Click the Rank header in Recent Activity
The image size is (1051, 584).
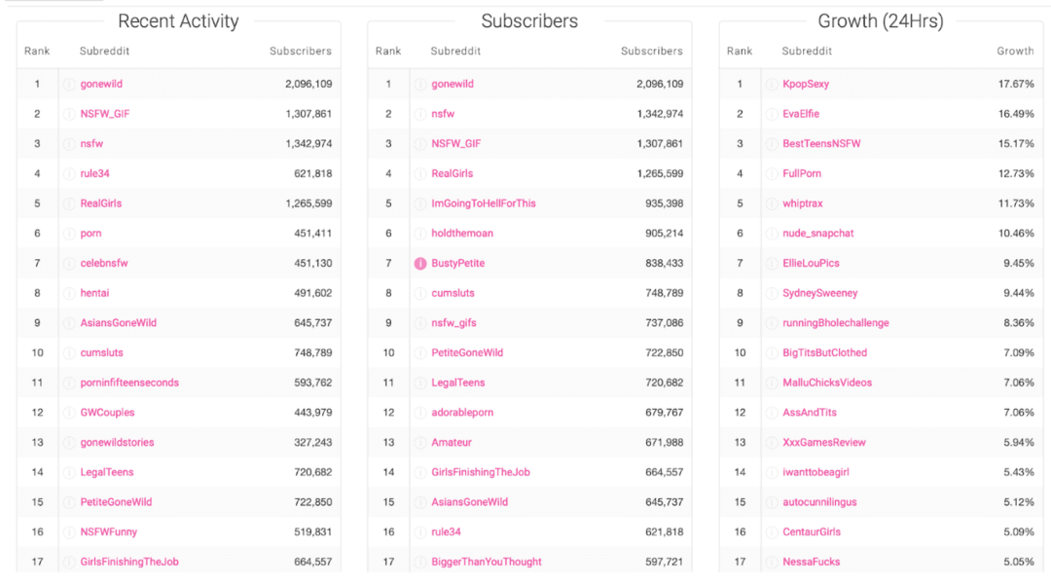click(x=37, y=50)
